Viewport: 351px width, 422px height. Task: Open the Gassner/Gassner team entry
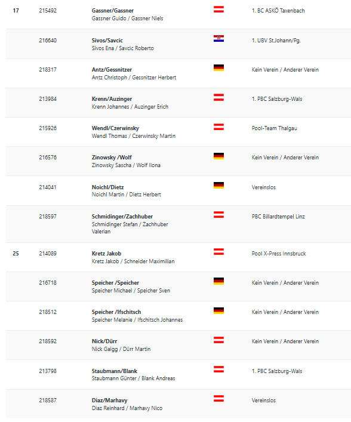112,11
